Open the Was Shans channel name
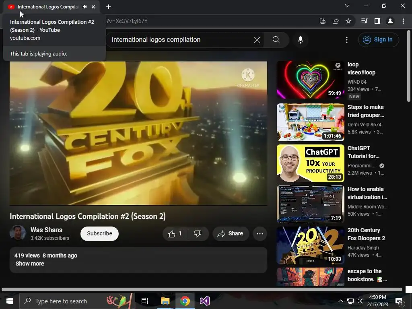 (47, 230)
